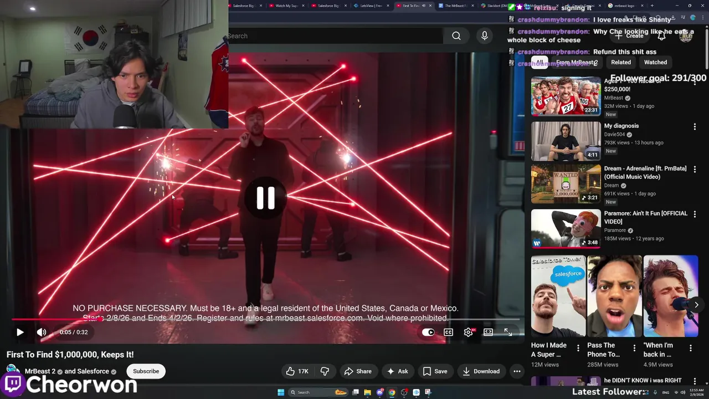Open the $250,000 MrBeast video thumbnail
Viewport: 709px width, 399px height.
pyautogui.click(x=566, y=96)
